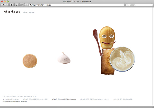
Task: Open the store link
Action: click(x=25, y=12)
